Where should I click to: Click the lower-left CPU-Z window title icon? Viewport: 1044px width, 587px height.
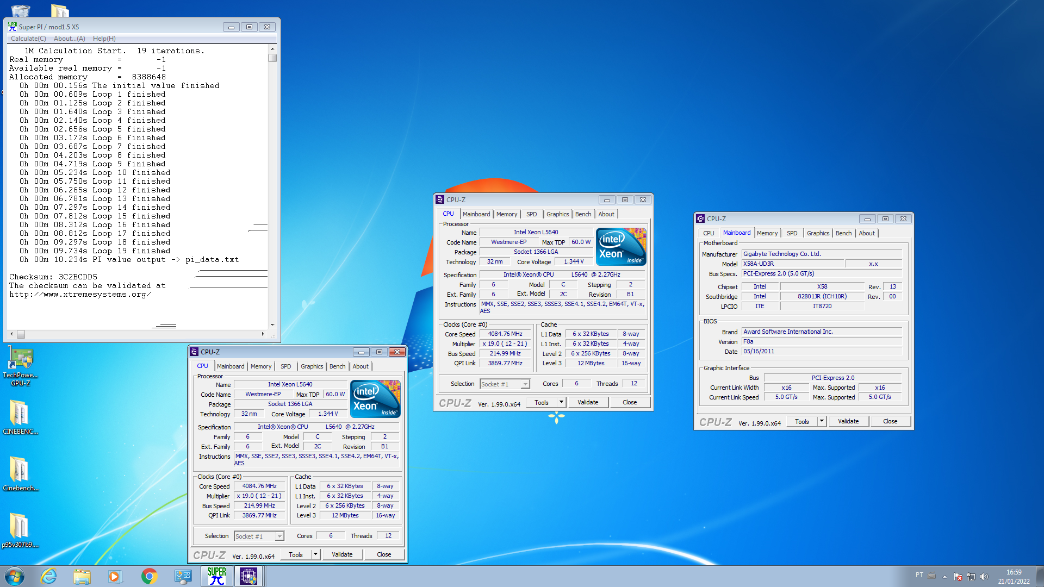point(194,352)
